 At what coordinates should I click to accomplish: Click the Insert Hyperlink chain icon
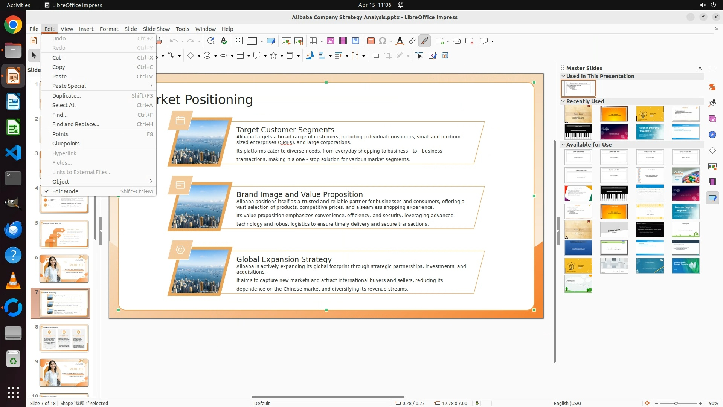(x=412, y=41)
